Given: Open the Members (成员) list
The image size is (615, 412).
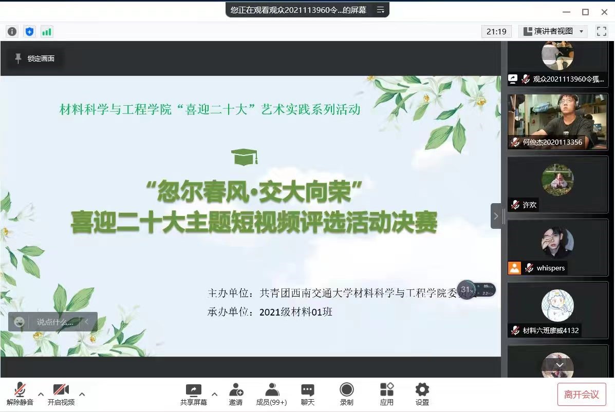Looking at the screenshot, I should pos(271,394).
